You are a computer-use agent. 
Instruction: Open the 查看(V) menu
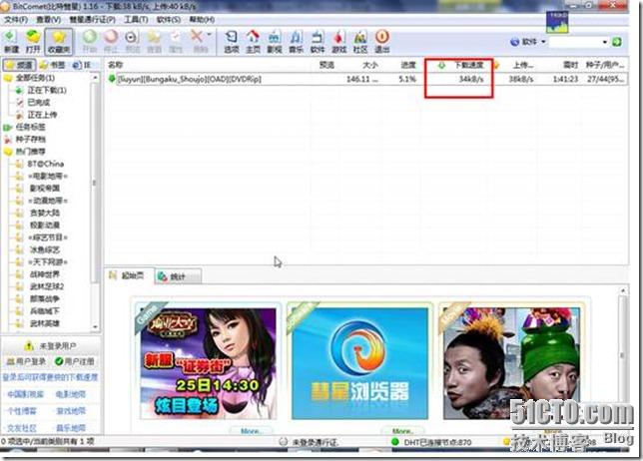coord(48,20)
